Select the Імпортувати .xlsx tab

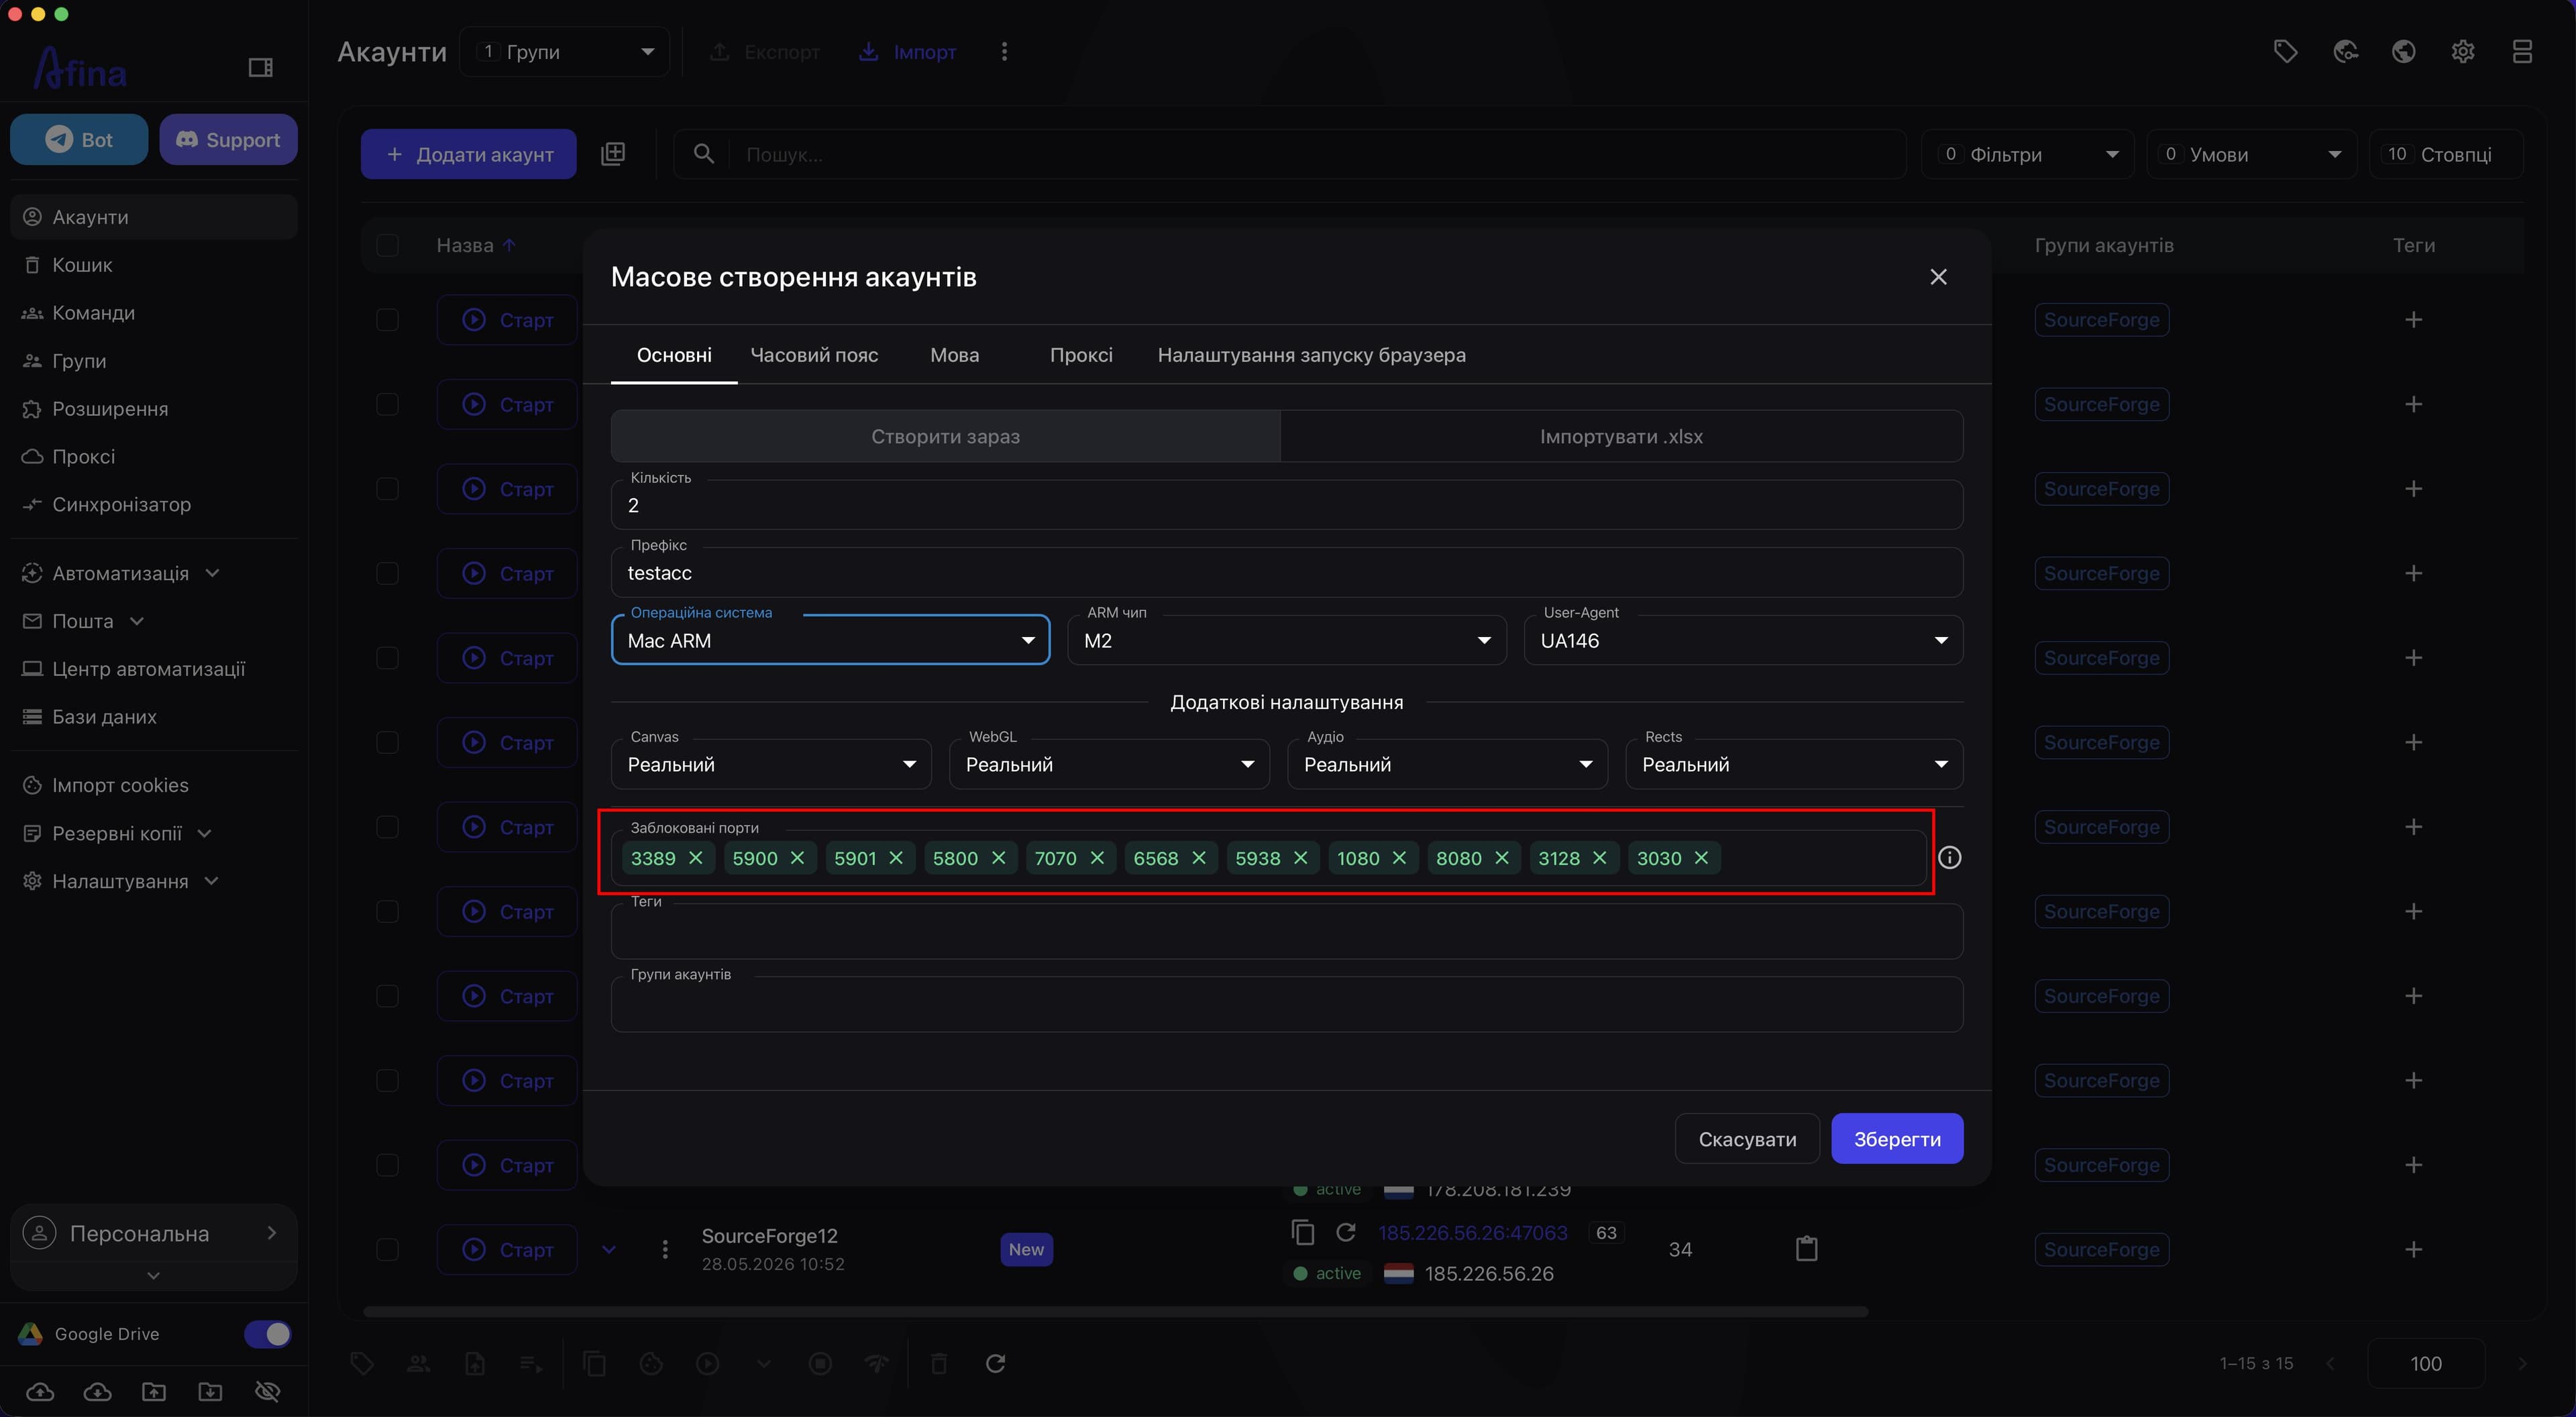tap(1621, 436)
